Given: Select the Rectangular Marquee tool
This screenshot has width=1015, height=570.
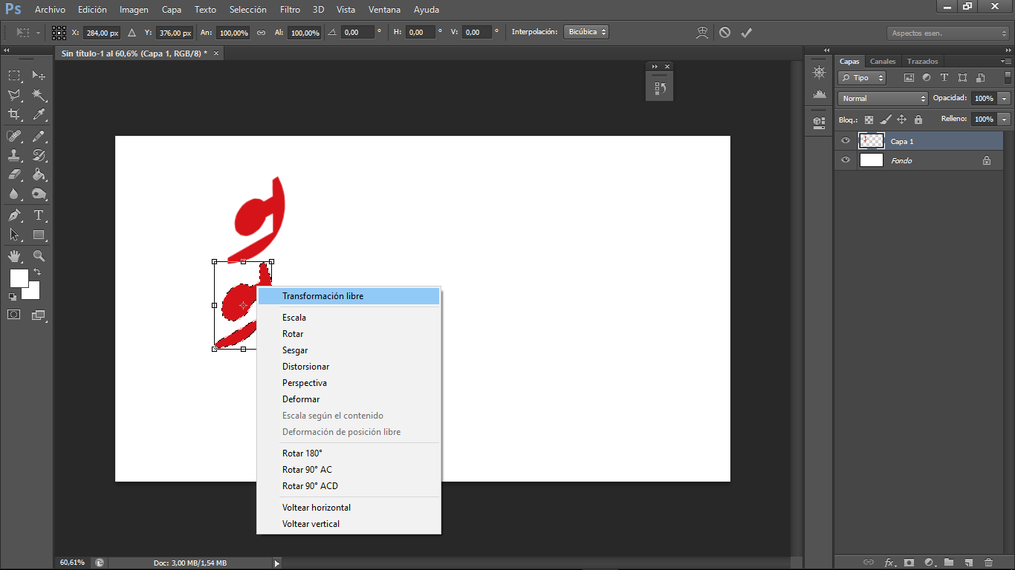Looking at the screenshot, I should click(x=14, y=76).
